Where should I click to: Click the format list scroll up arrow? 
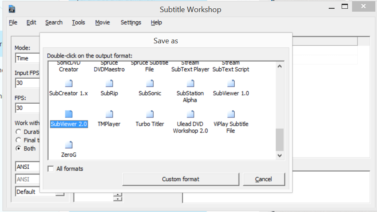pos(280,66)
